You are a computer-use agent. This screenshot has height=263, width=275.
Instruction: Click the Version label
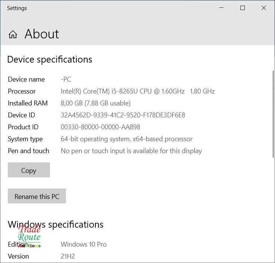pos(18,256)
